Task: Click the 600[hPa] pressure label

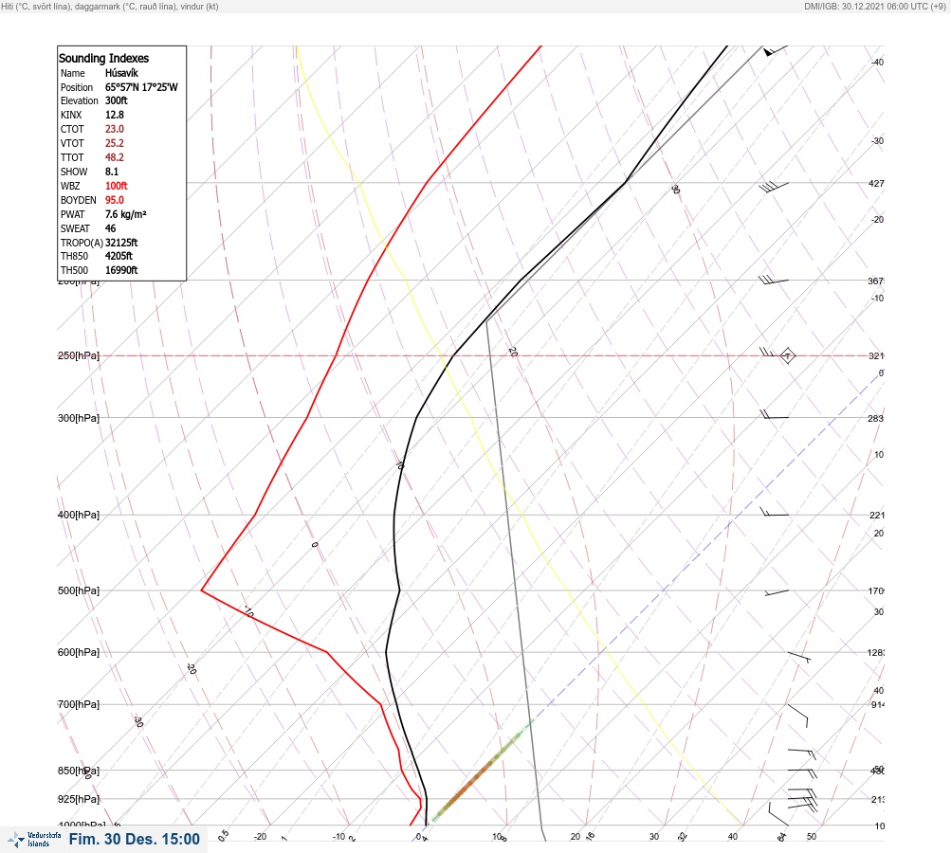Action: coord(79,652)
